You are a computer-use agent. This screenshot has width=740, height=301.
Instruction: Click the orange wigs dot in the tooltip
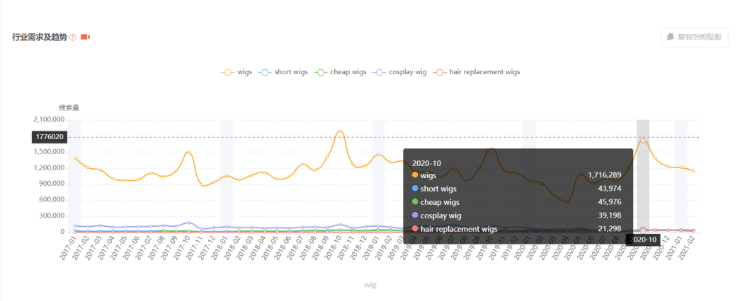pos(415,175)
